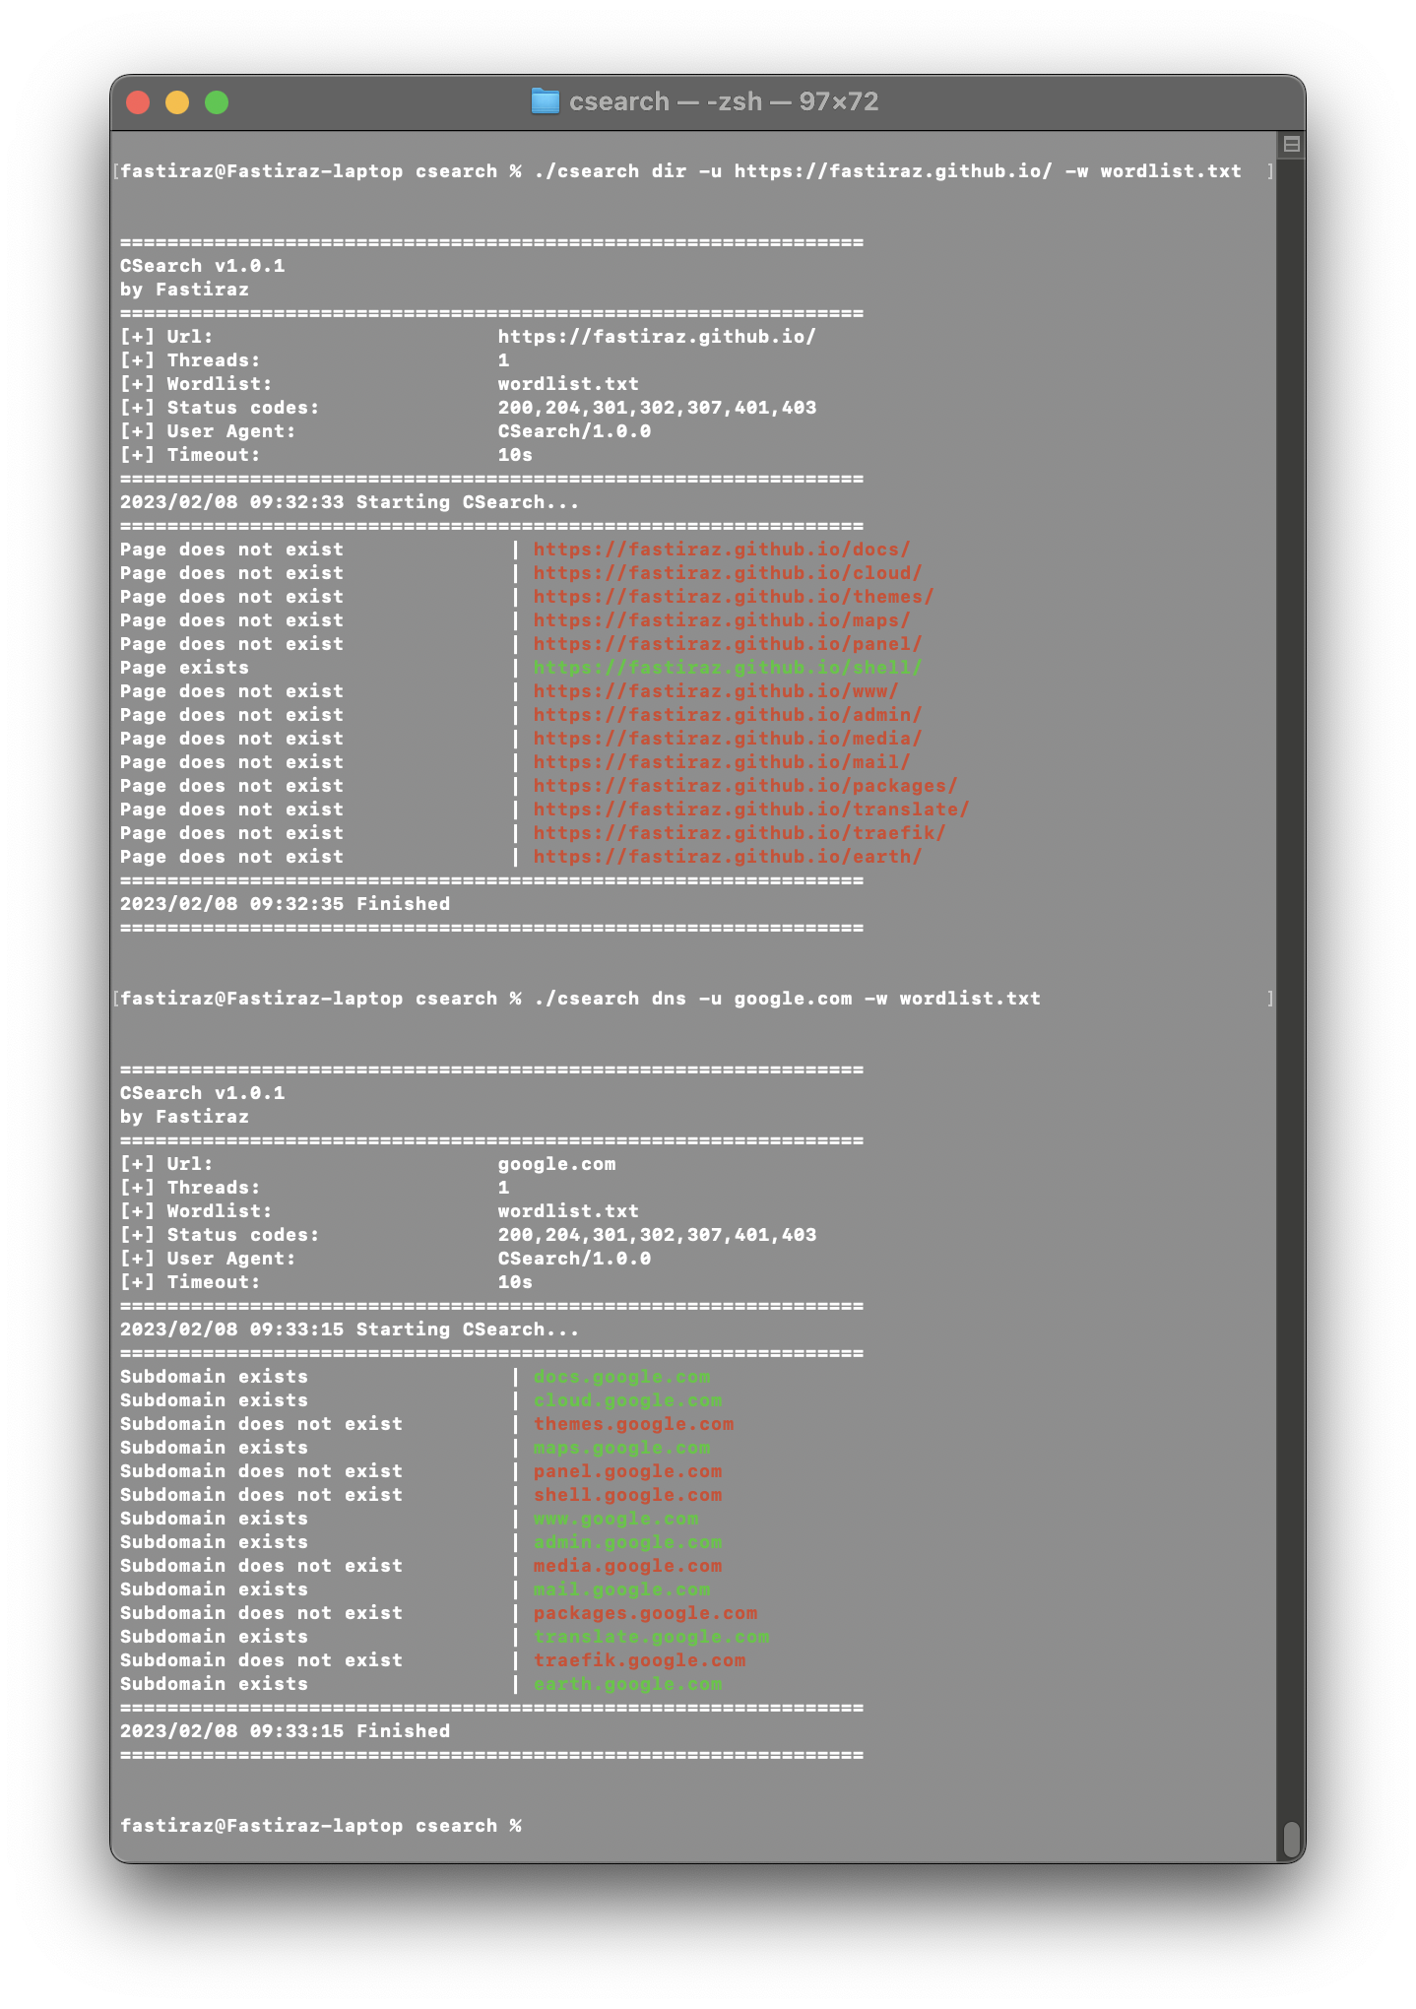Click themes.google.com in the results
1416x2009 pixels.
coord(633,1424)
